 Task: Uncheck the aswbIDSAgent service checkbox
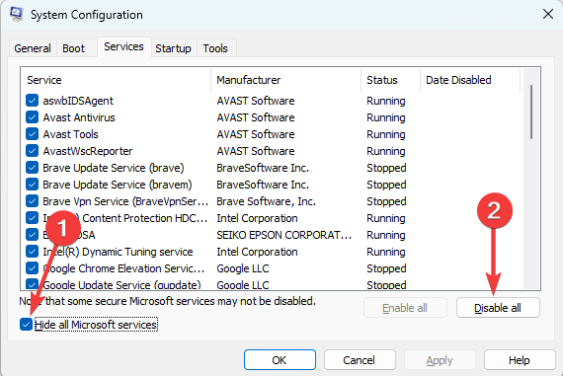32,101
